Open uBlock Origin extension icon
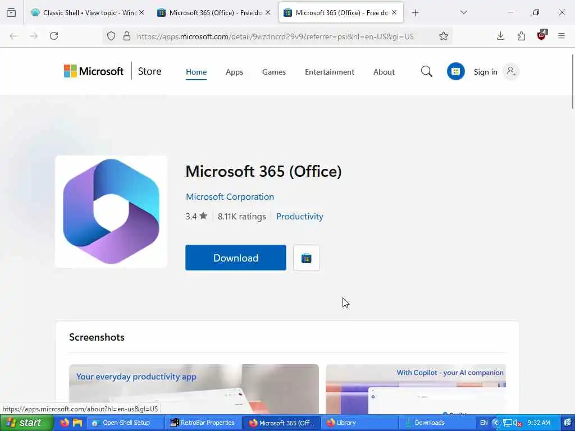 click(542, 35)
